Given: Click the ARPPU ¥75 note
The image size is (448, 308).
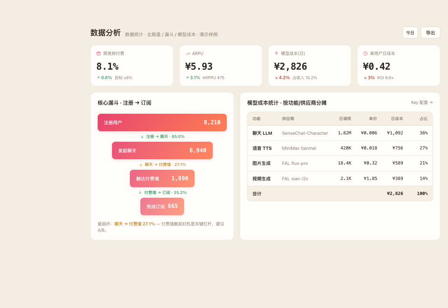Looking at the screenshot, I should point(213,78).
